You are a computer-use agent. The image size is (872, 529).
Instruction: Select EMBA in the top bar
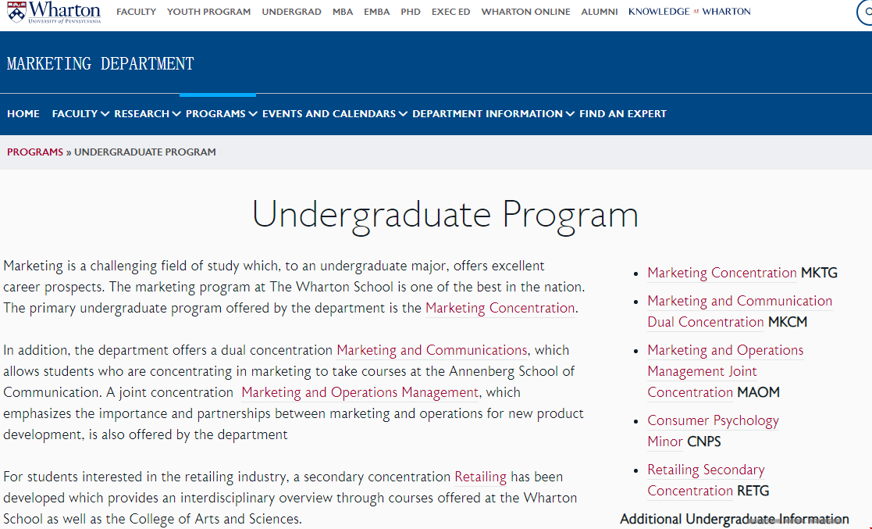point(376,12)
